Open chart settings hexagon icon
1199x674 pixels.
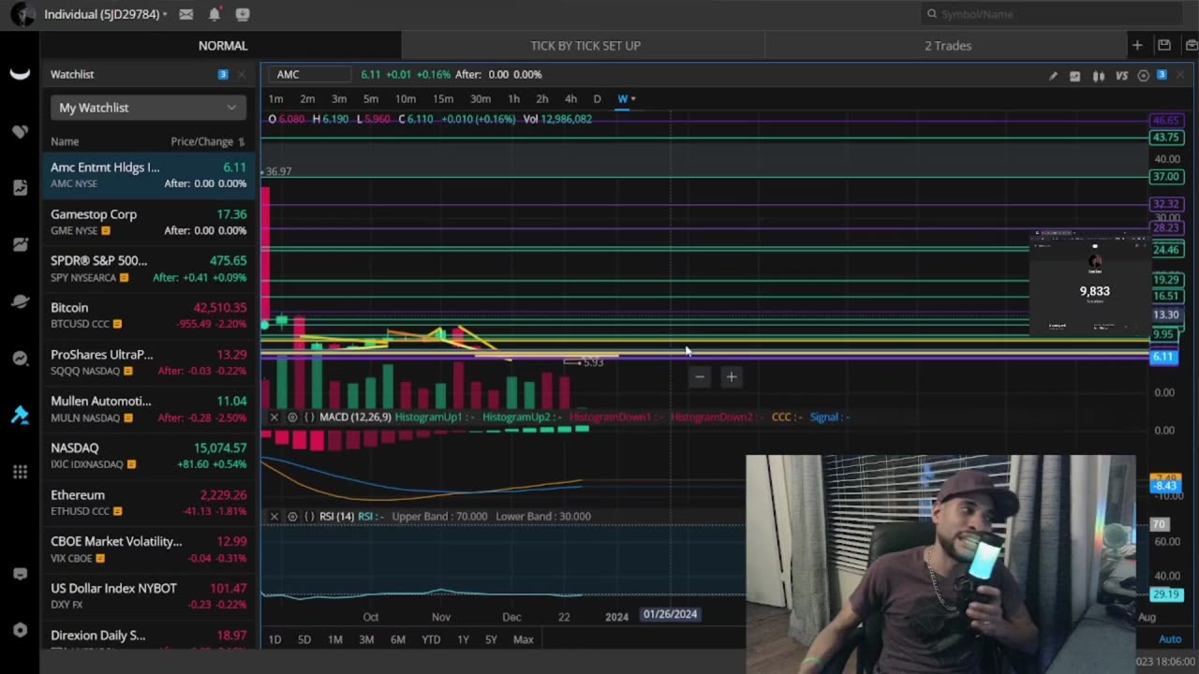pyautogui.click(x=1144, y=76)
